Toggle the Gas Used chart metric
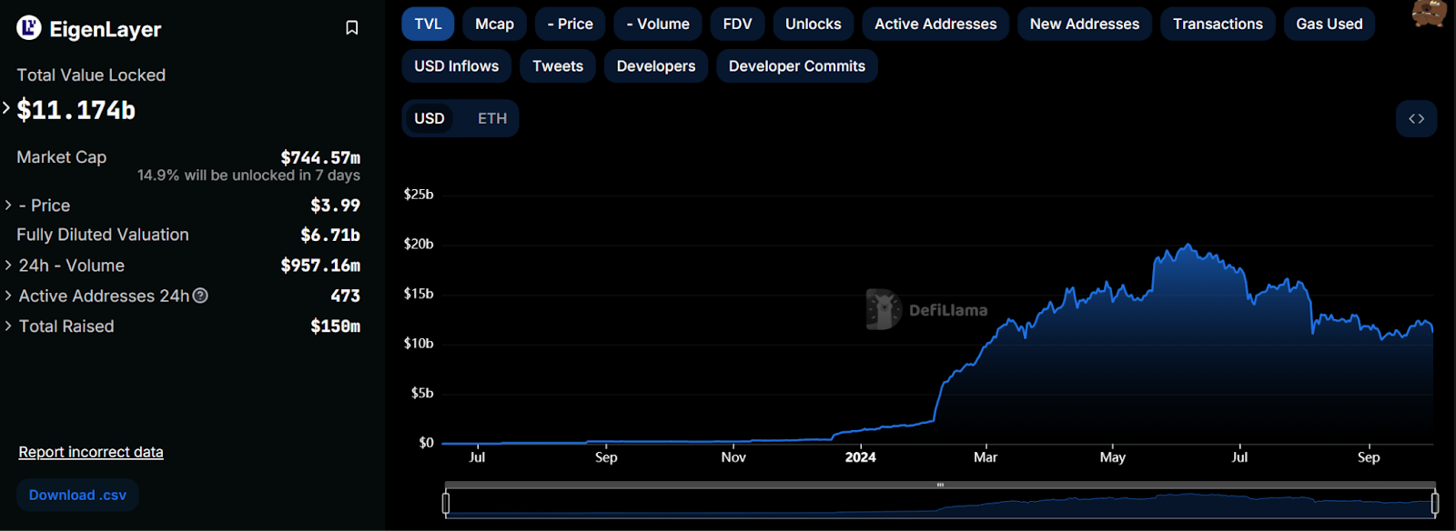Image resolution: width=1456 pixels, height=531 pixels. coord(1330,24)
